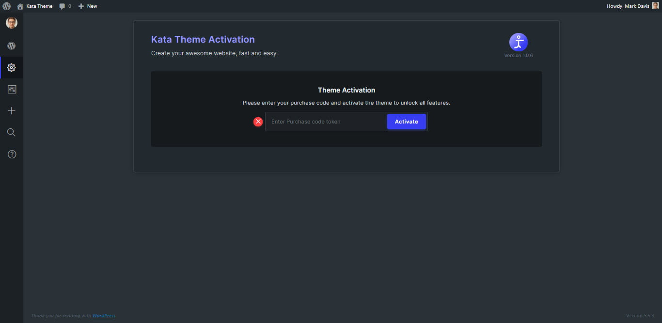
Task: View comments bubble in admin bar
Action: (x=65, y=6)
